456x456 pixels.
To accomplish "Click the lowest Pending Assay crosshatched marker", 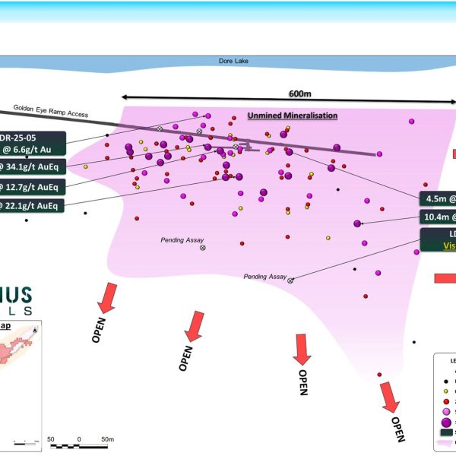I will coord(290,280).
